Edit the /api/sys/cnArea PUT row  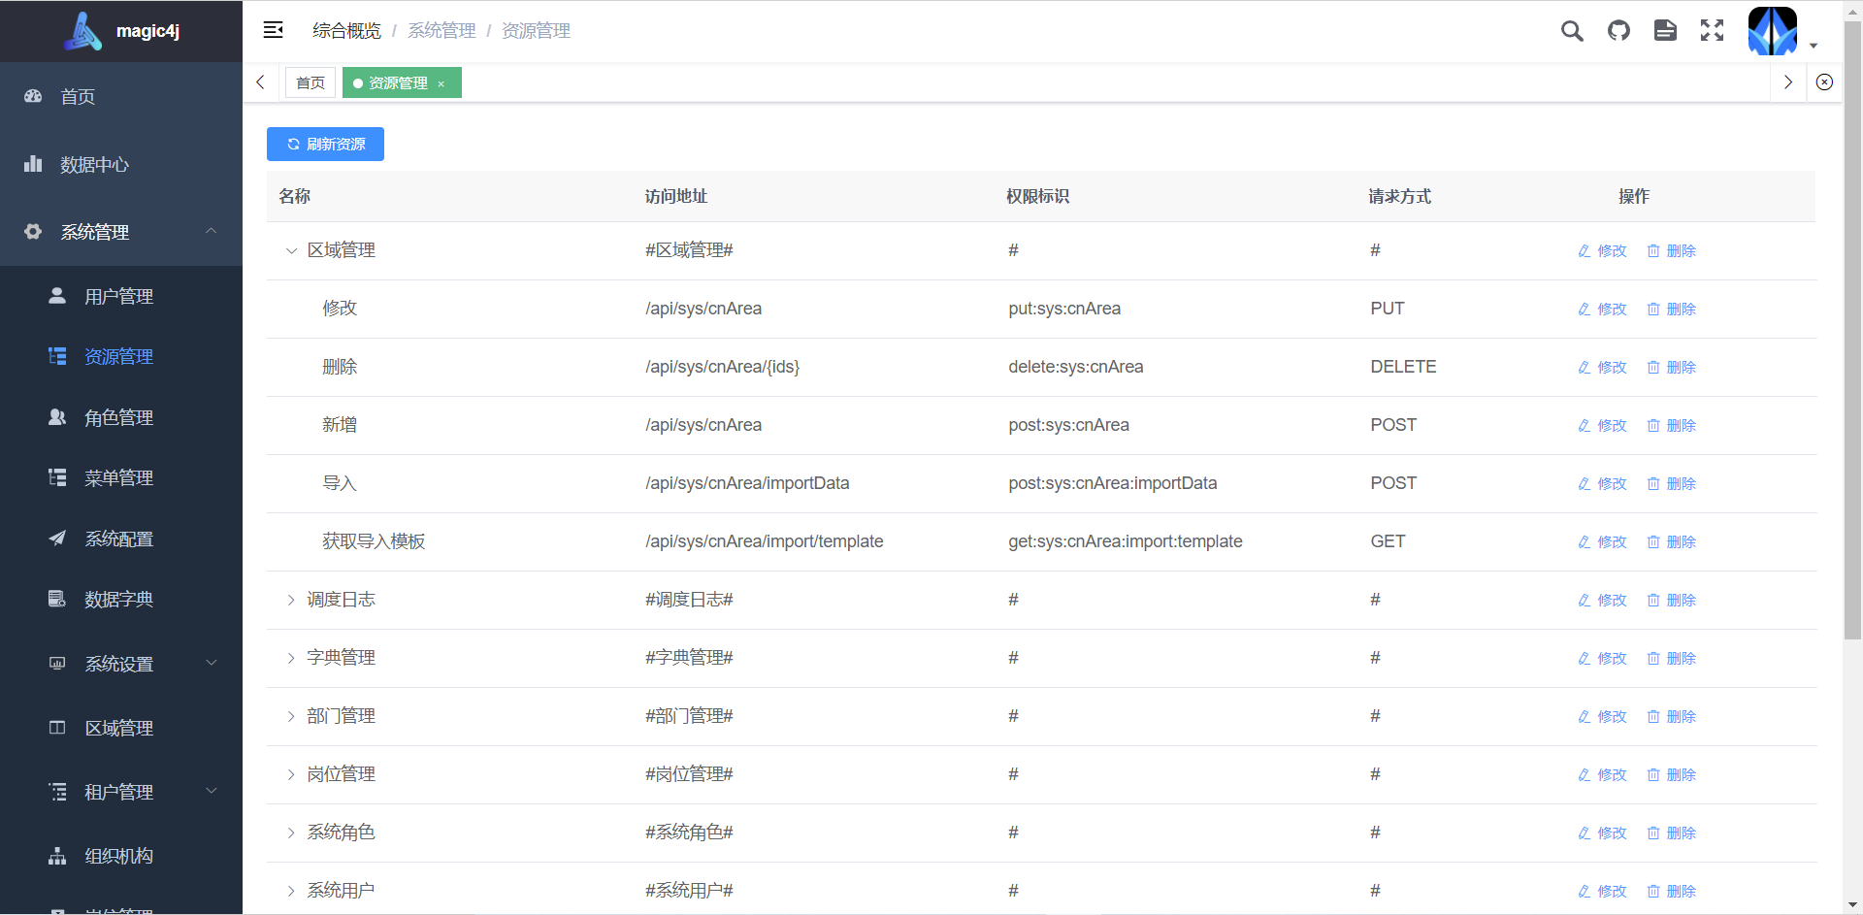(x=1602, y=309)
